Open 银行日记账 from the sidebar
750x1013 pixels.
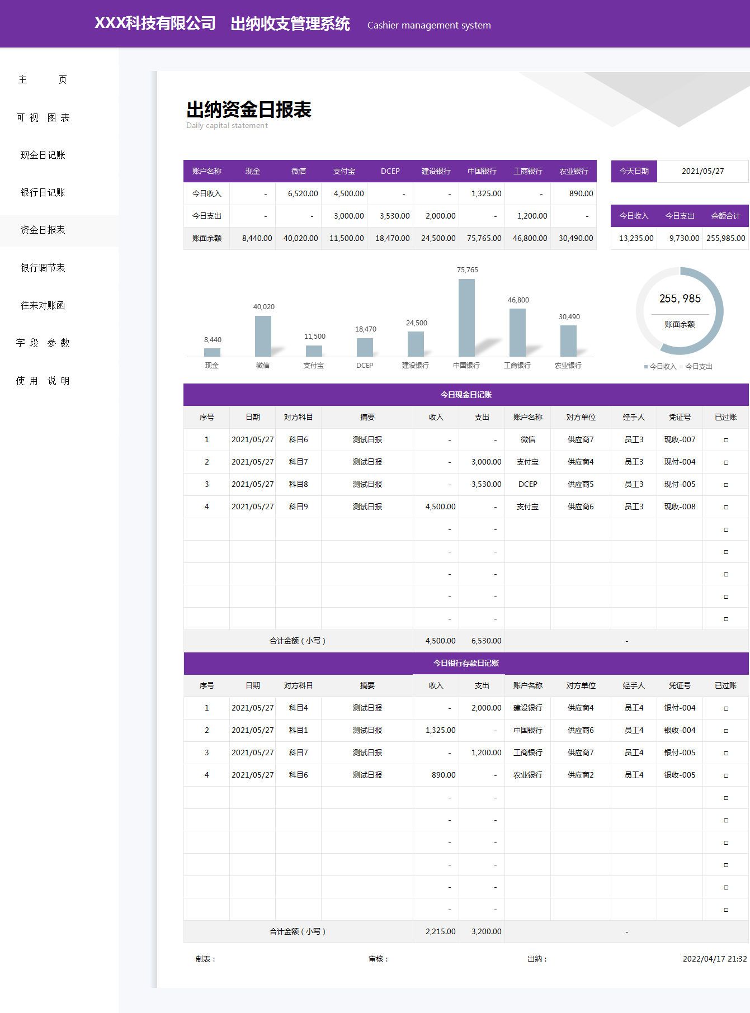tap(43, 192)
